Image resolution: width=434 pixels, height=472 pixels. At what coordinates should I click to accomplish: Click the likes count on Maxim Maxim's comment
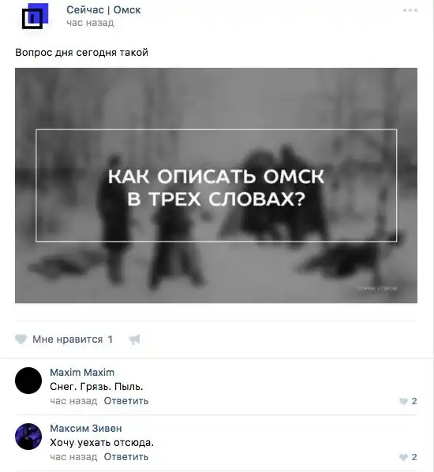point(414,401)
